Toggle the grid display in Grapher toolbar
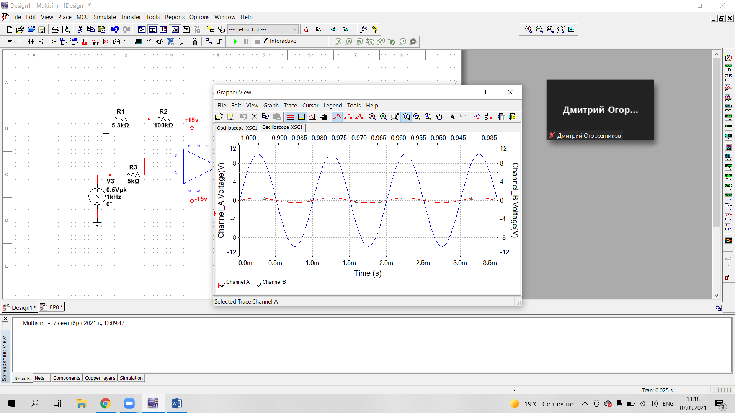This screenshot has width=735, height=413. [x=291, y=117]
